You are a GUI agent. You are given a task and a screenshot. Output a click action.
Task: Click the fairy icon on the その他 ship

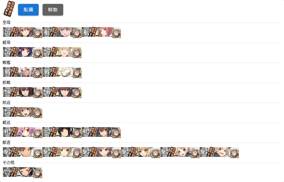coord(38,174)
